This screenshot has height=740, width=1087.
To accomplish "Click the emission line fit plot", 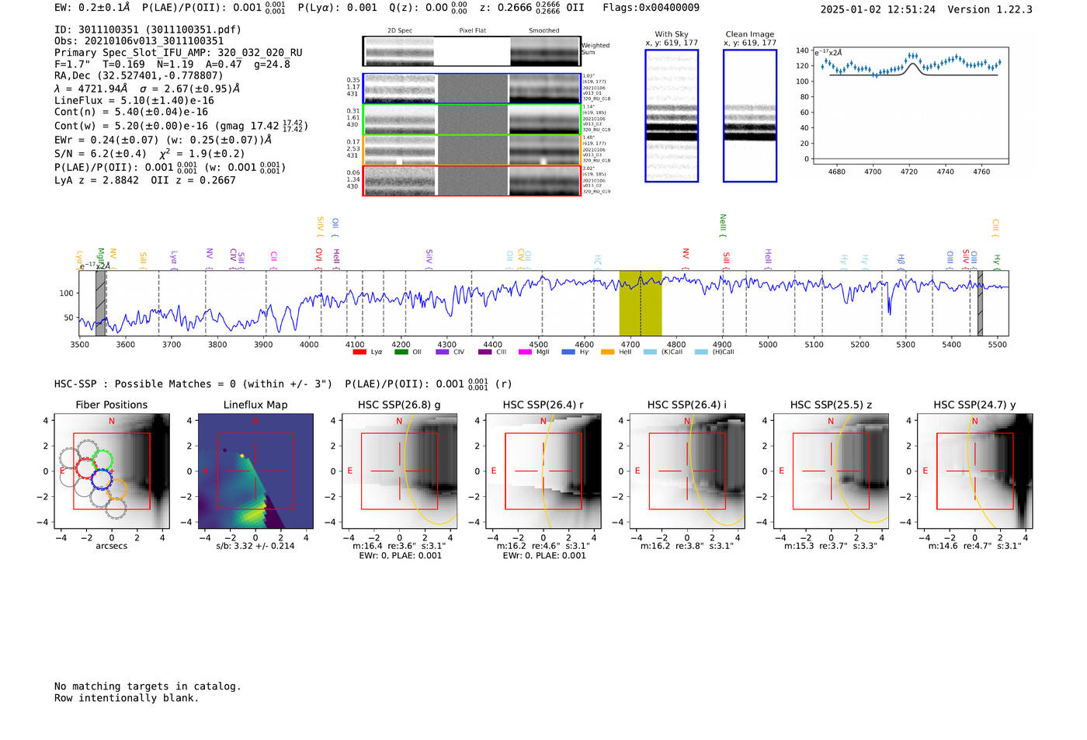I will coord(910,105).
